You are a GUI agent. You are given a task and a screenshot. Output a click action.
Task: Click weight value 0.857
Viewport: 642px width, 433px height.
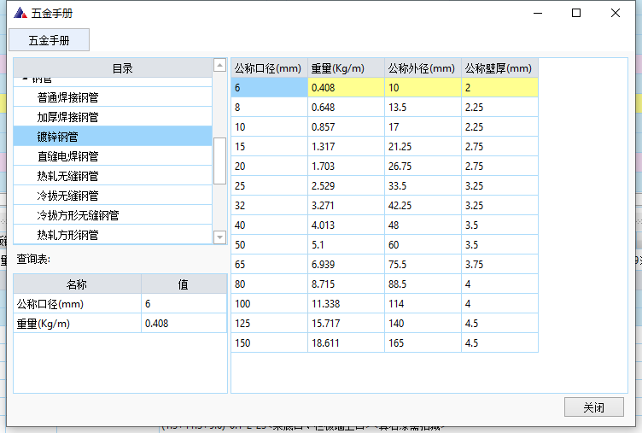[x=346, y=127]
